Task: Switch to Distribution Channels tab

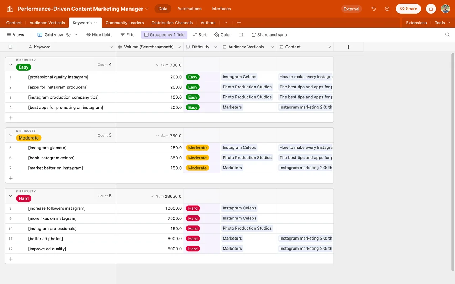Action: coord(172,23)
